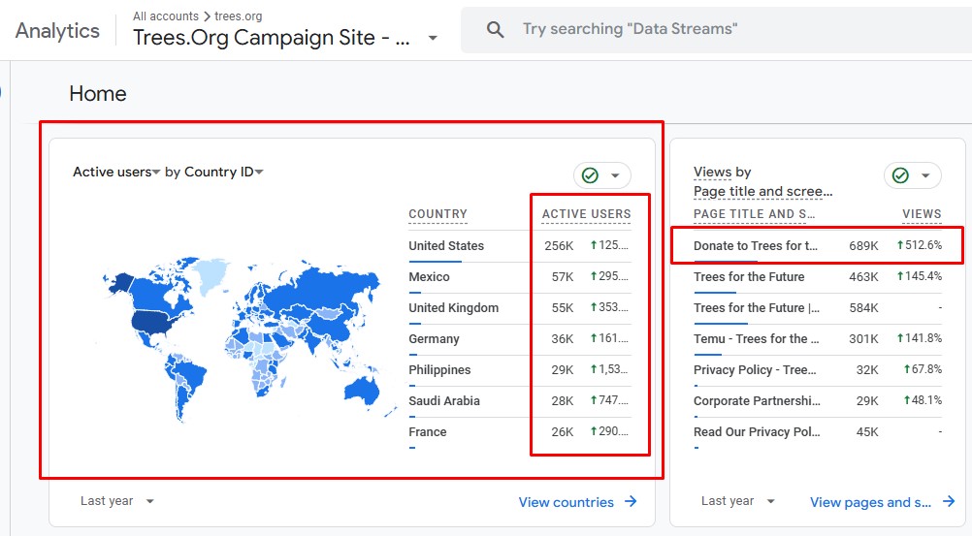Click the 'Privacy Policy - Tree...' row

[818, 370]
